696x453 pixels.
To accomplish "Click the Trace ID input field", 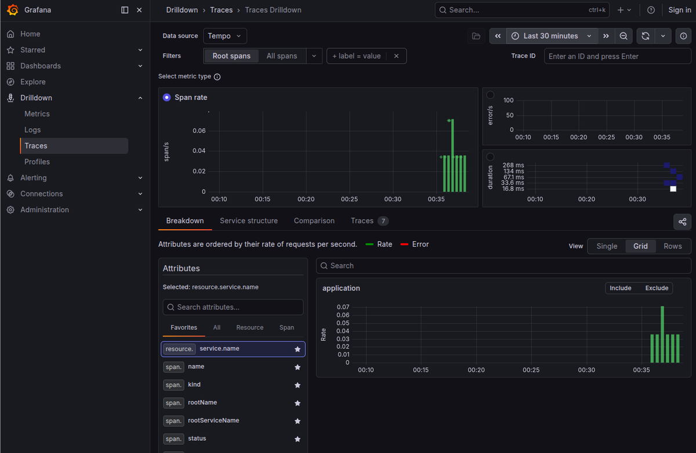I will [x=617, y=56].
